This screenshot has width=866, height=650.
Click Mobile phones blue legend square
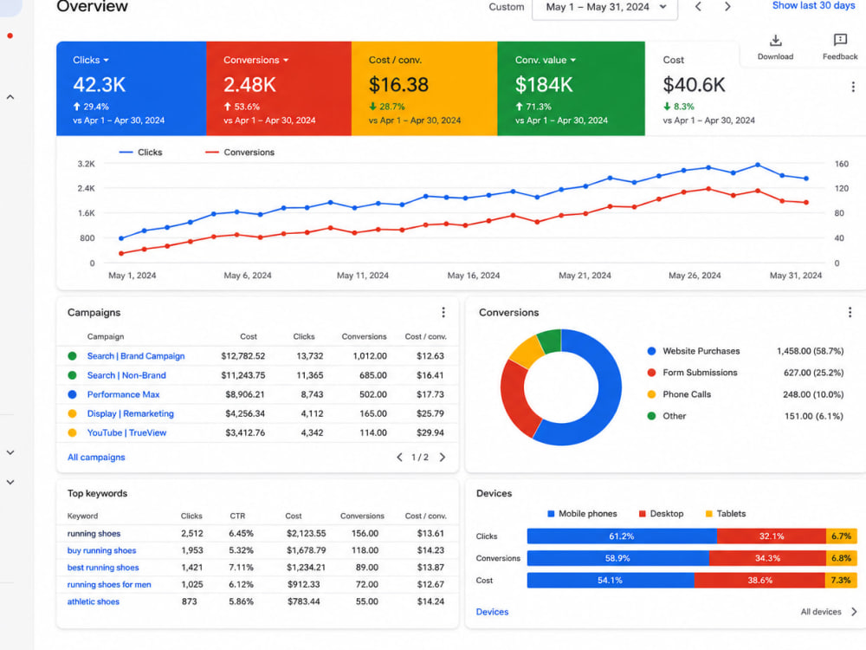[551, 513]
